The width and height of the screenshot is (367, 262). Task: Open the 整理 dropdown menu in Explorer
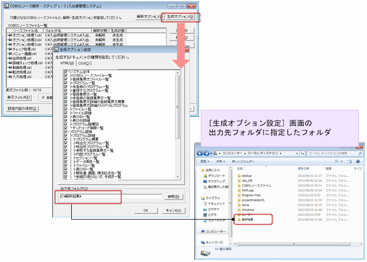205,161
